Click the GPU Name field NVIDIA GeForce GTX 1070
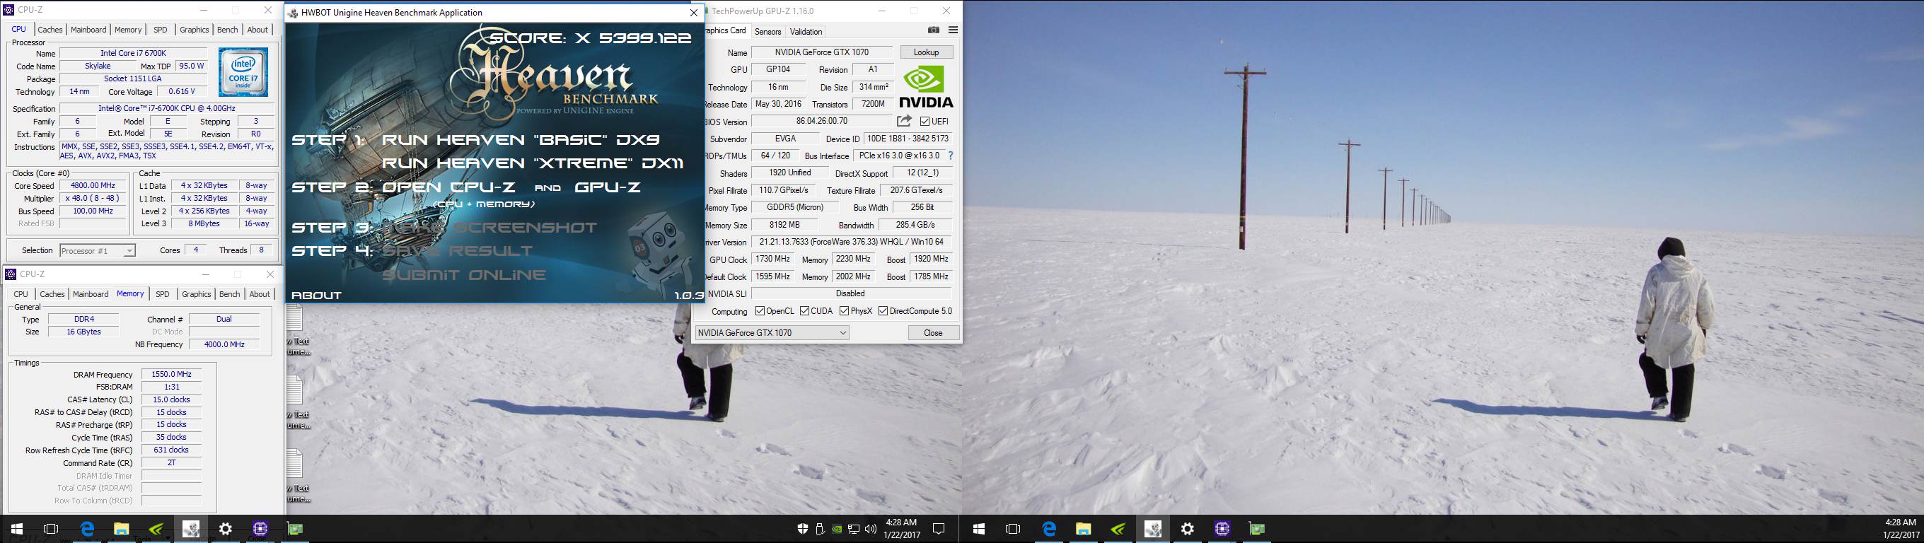 pyautogui.click(x=821, y=52)
